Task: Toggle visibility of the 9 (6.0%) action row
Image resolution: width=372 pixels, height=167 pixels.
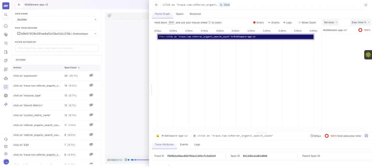Action: click(91, 134)
